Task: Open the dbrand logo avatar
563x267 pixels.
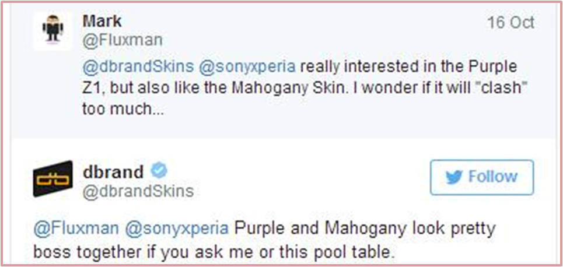Action: (x=53, y=179)
